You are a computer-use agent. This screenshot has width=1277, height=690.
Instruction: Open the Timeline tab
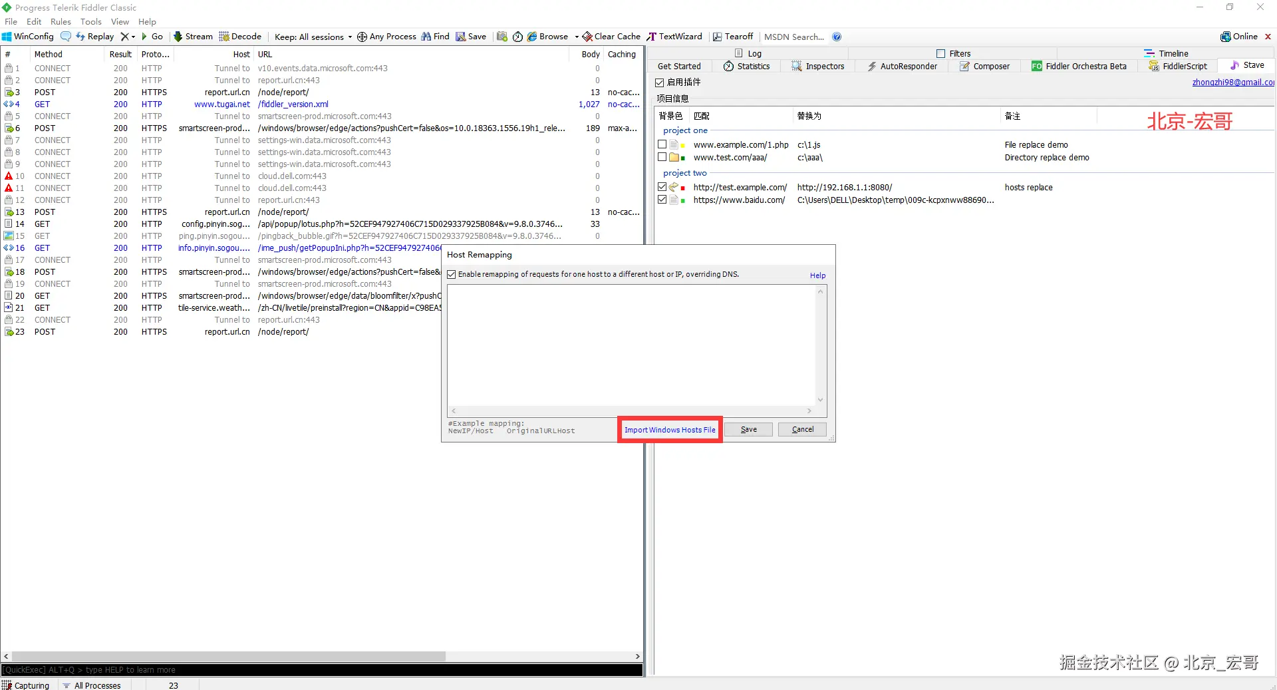tap(1166, 53)
